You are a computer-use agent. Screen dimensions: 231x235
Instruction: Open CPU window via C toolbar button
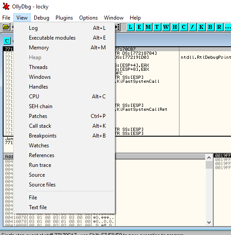pyautogui.click(x=184, y=27)
